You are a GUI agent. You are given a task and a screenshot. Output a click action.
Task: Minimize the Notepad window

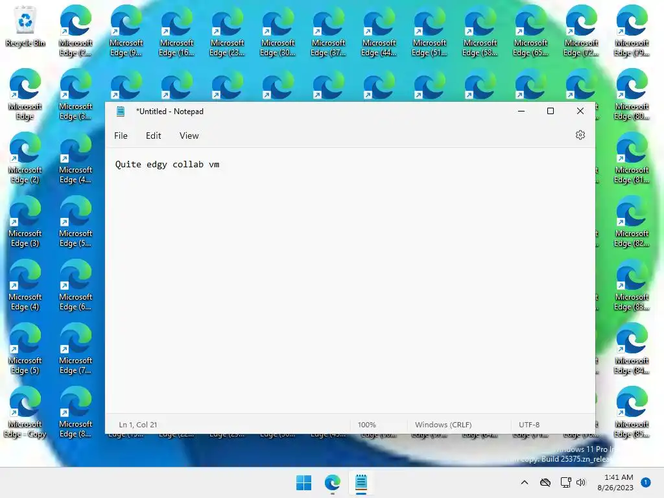point(521,112)
